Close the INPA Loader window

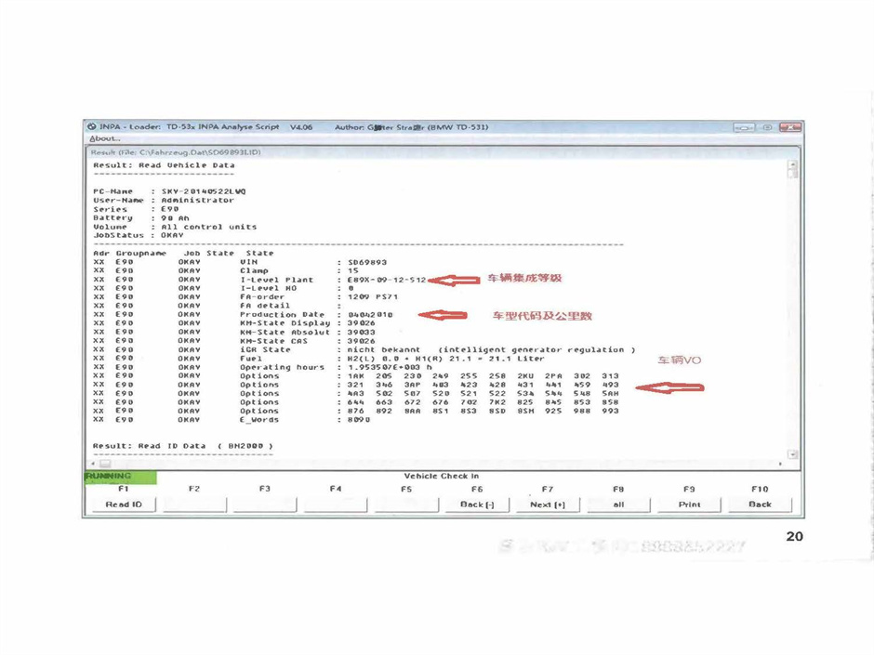pos(790,127)
